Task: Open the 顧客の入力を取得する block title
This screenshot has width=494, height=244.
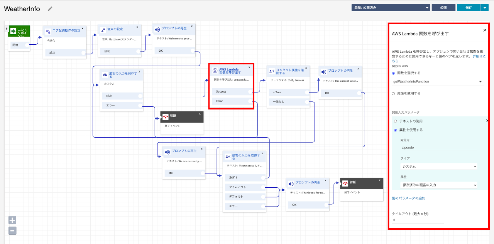Action: pos(246,156)
